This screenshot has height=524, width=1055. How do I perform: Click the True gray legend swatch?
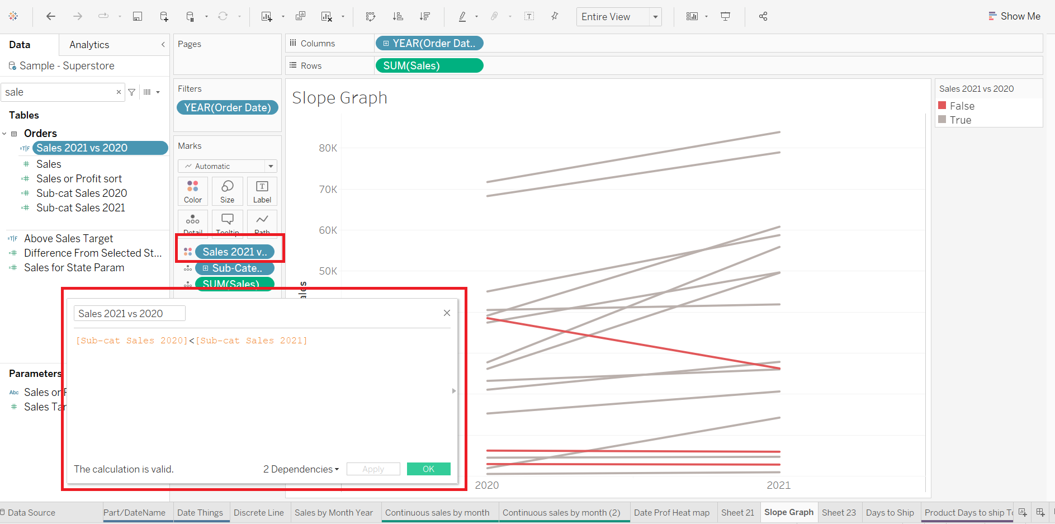coord(942,120)
